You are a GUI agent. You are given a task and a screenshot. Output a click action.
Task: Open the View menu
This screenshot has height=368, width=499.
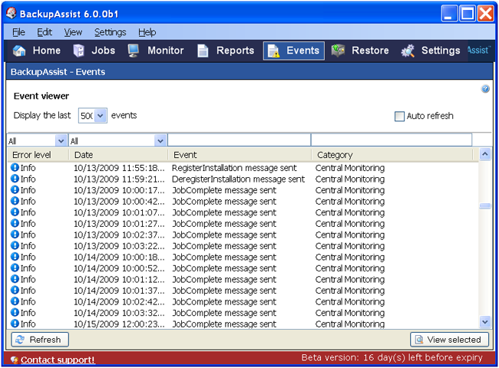click(x=73, y=32)
